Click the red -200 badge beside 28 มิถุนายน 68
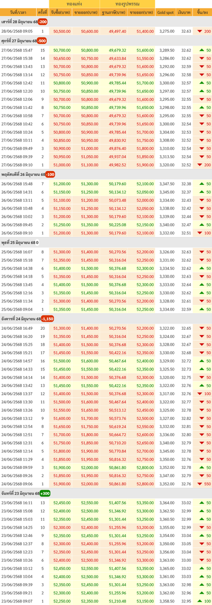The image size is (212, 605). click(x=43, y=22)
